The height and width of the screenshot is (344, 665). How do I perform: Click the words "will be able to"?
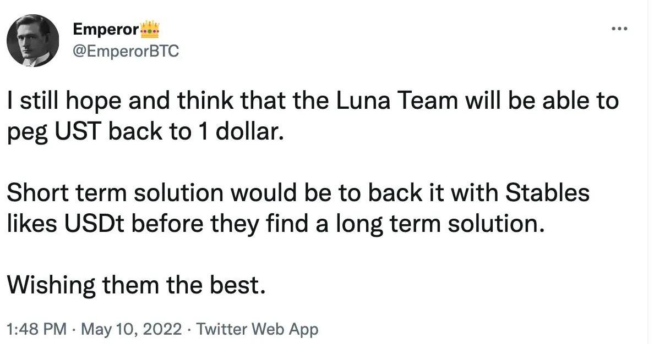coord(552,102)
